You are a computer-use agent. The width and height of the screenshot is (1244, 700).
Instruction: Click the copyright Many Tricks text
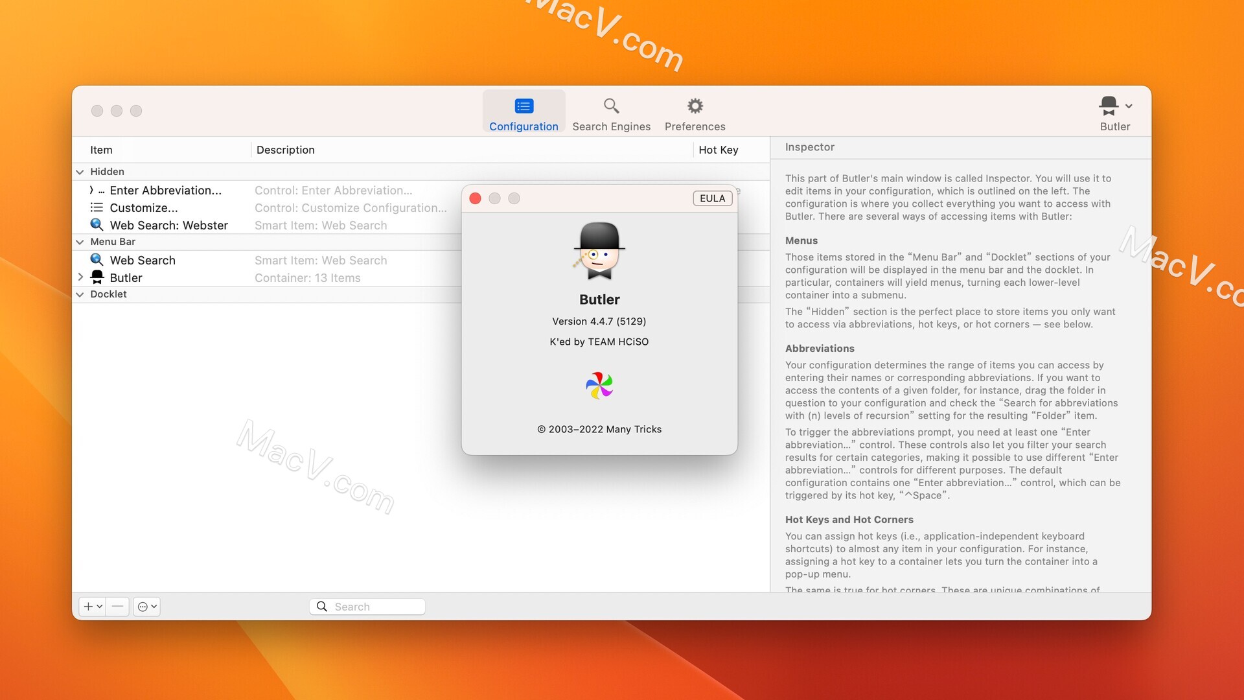point(599,429)
